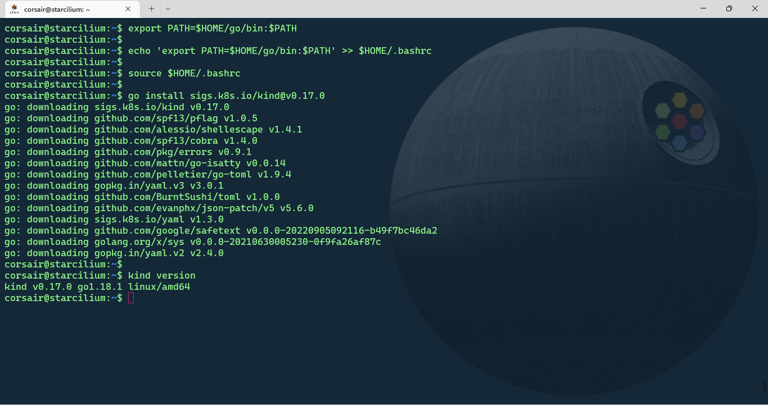Click the kind version command text
The image size is (768, 405).
[x=162, y=275]
